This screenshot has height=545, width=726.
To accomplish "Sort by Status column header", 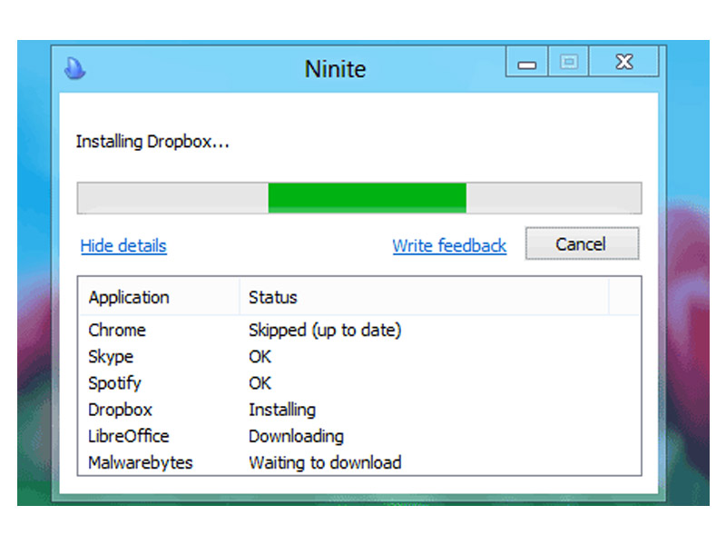I will [x=424, y=297].
